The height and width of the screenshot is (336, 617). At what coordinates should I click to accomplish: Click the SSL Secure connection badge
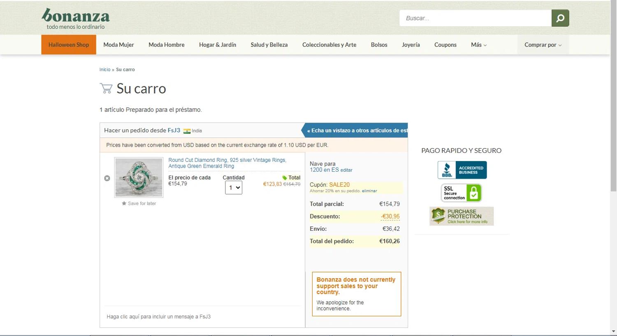(461, 193)
